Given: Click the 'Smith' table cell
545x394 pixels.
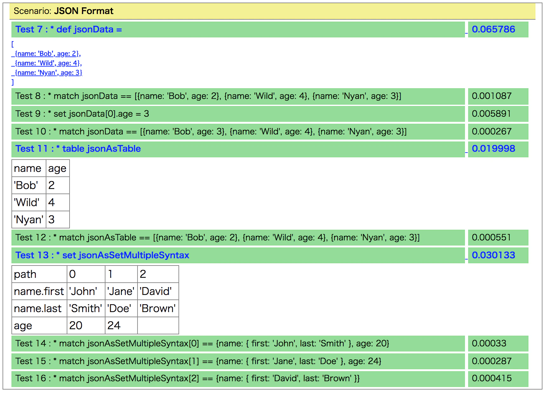Looking at the screenshot, I should tap(86, 308).
